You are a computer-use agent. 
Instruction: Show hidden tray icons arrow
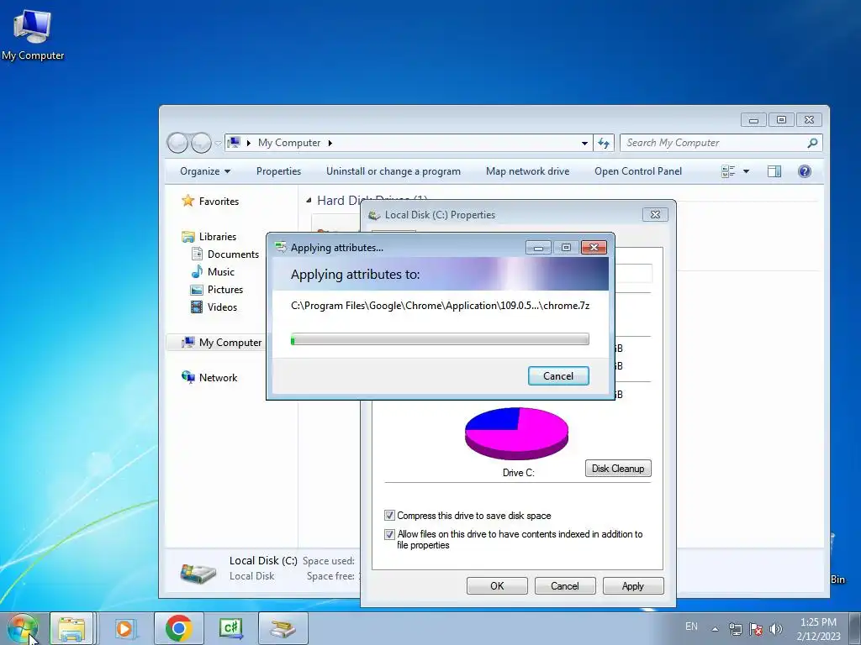715,629
